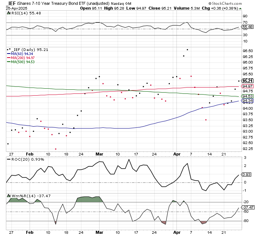Select the ROC(20) indicator legend label
Image resolution: width=259 pixels, height=236 pixels.
23,159
